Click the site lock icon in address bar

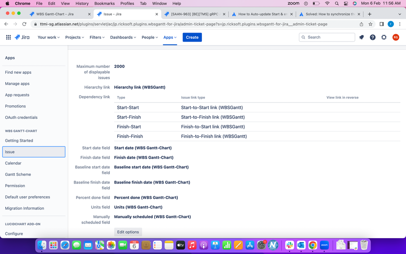(35, 24)
